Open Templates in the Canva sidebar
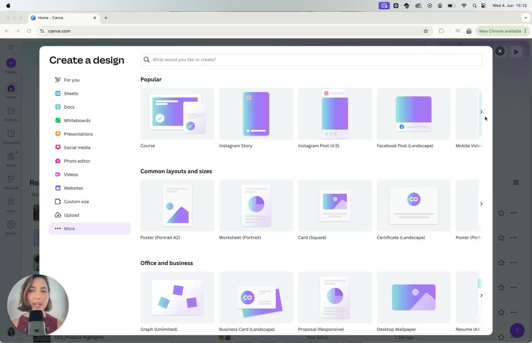The height and width of the screenshot is (343, 532). (x=11, y=137)
